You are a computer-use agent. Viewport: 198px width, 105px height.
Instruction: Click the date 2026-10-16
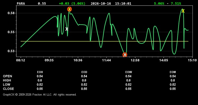[x=101, y=3]
